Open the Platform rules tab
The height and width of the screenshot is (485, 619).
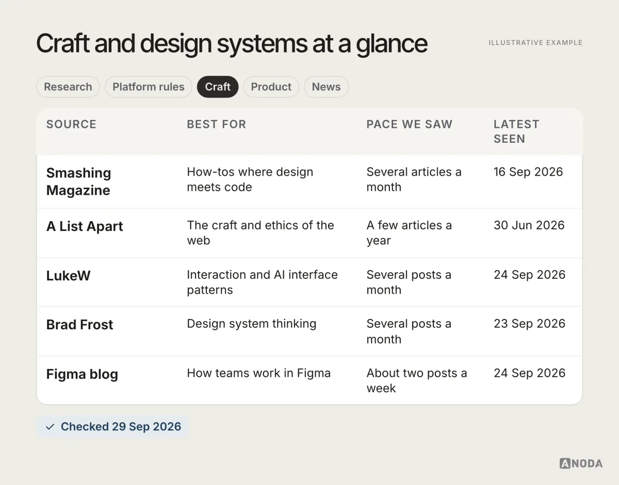coord(149,87)
